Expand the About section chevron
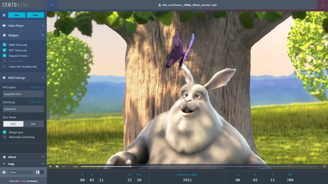328x184 pixels. [43, 157]
